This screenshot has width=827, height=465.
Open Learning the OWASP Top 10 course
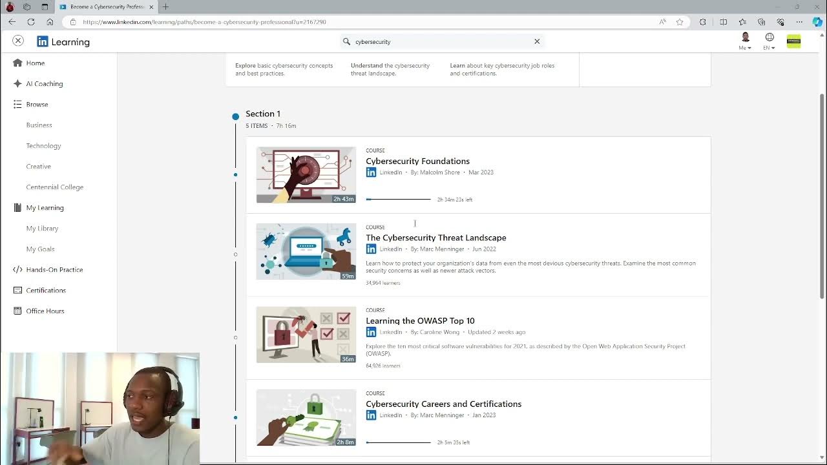click(420, 320)
